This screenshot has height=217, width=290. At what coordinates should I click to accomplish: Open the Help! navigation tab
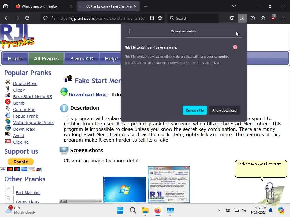click(x=111, y=59)
